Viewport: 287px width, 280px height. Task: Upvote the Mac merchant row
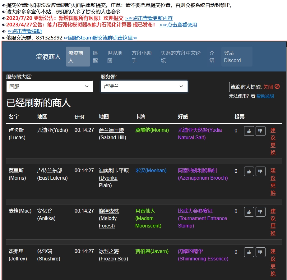click(249, 212)
